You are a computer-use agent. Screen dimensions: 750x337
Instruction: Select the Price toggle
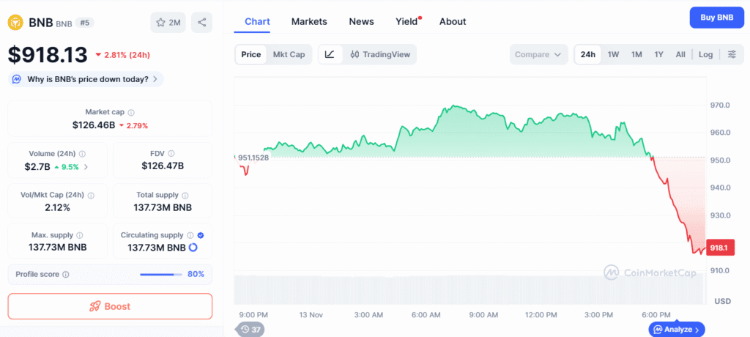tap(251, 54)
